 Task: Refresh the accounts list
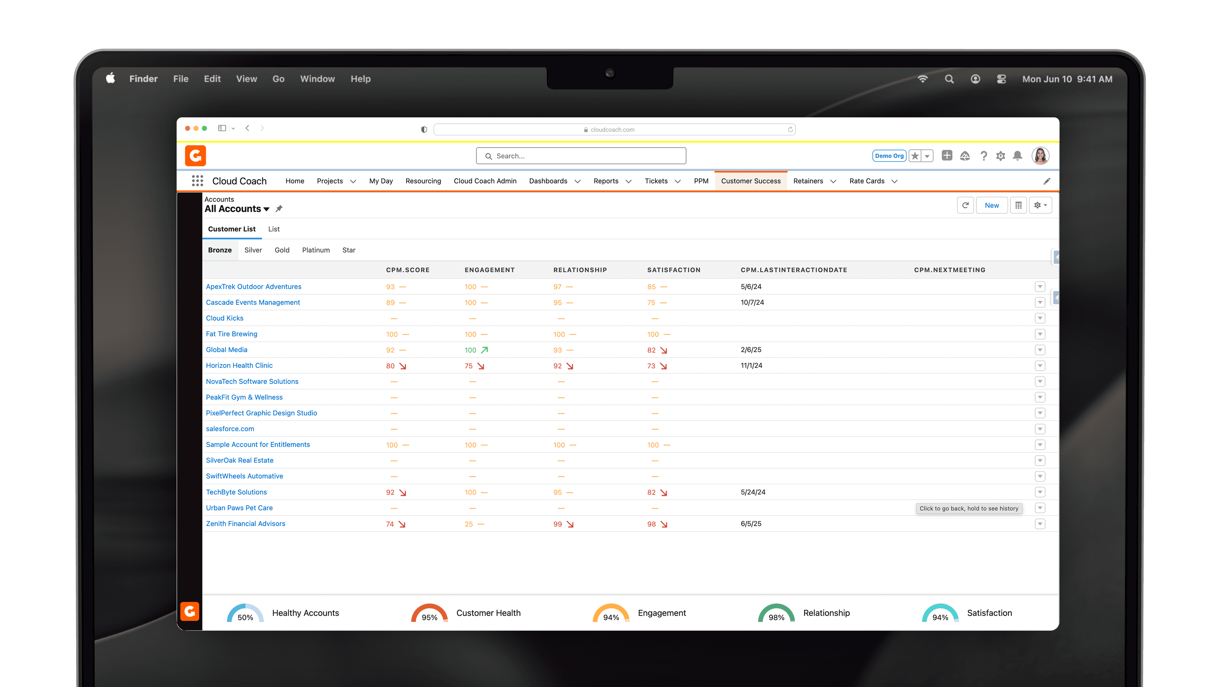pyautogui.click(x=966, y=205)
